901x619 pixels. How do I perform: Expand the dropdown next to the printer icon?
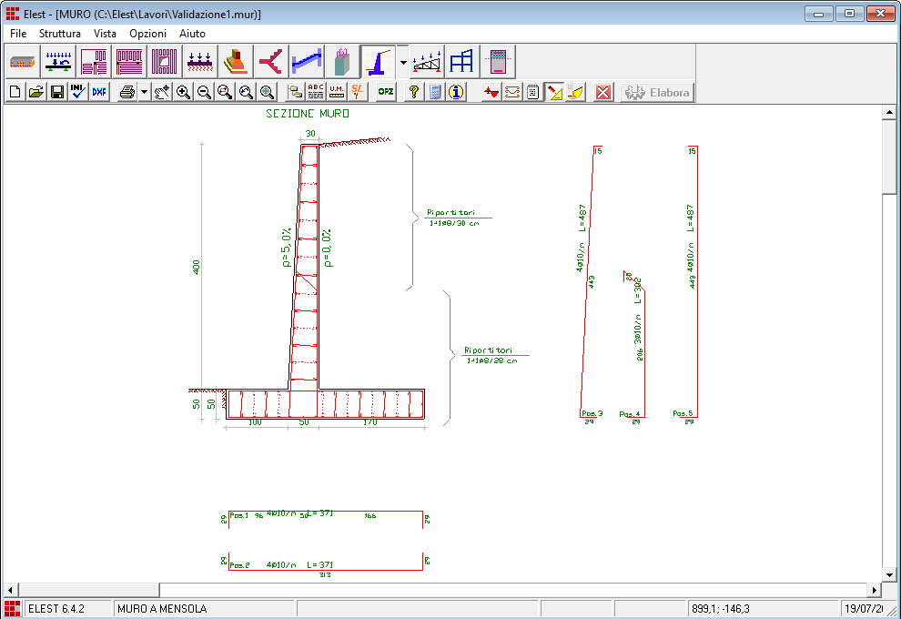click(x=144, y=92)
